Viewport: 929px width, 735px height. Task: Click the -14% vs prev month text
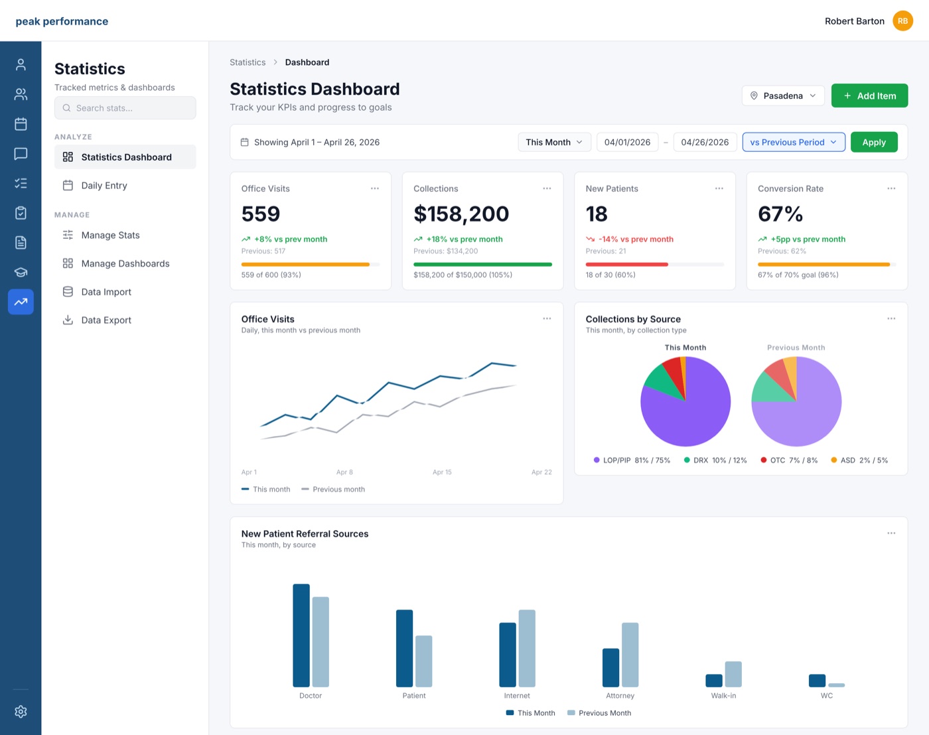[636, 239]
